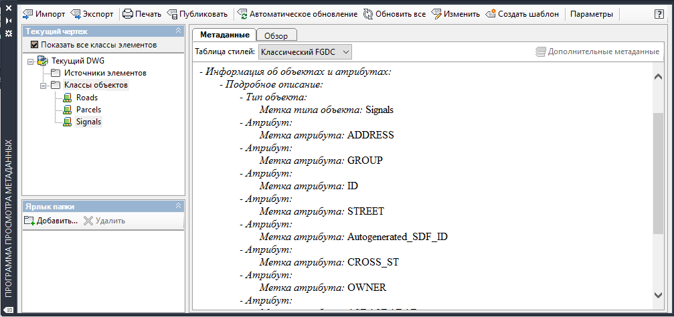Click the metadata vertical scrollbar thumb
Image resolution: width=674 pixels, height=317 pixels.
point(658,174)
